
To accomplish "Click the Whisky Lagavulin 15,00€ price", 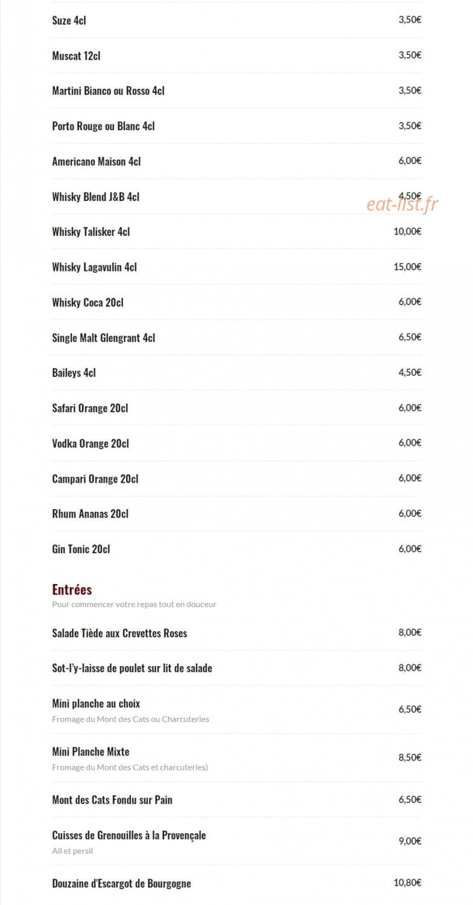I will coord(407,267).
